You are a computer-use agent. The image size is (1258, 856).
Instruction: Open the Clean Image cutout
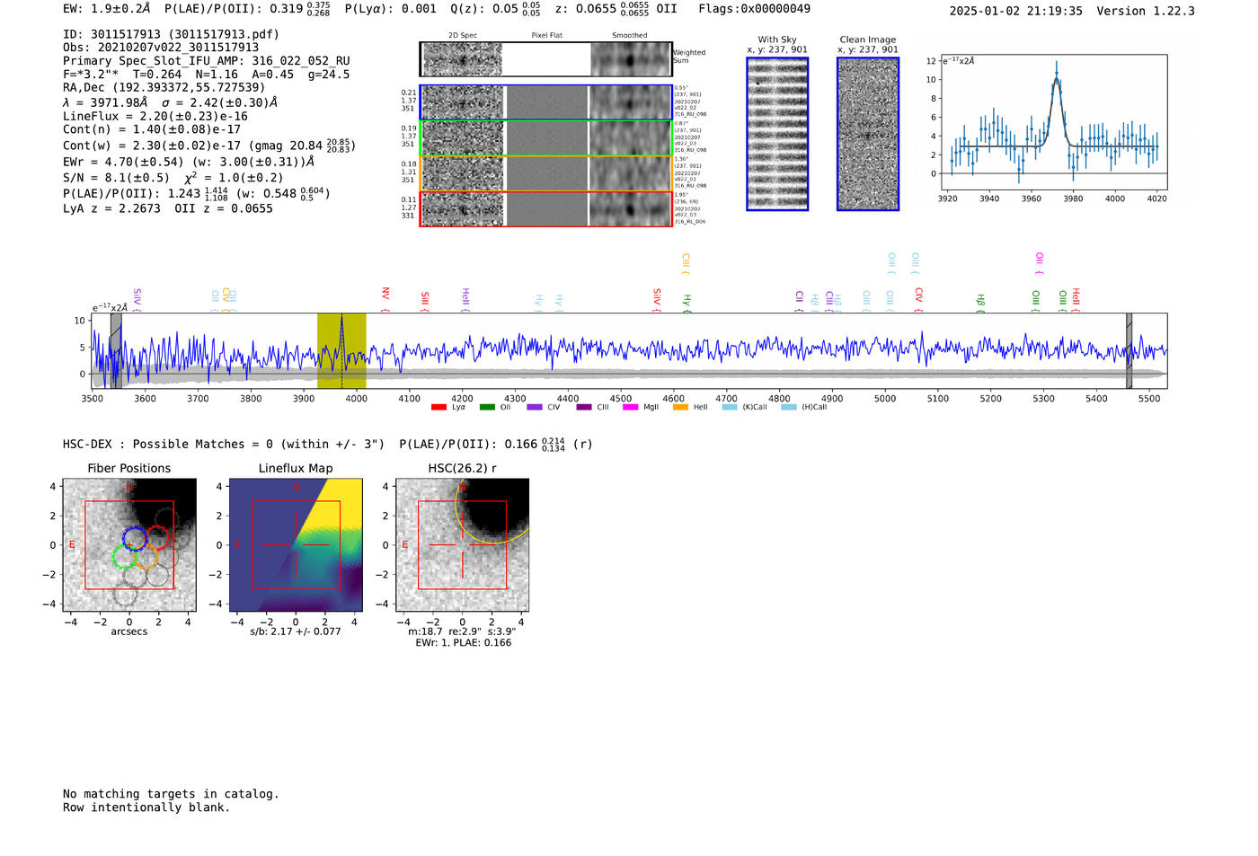coord(867,134)
